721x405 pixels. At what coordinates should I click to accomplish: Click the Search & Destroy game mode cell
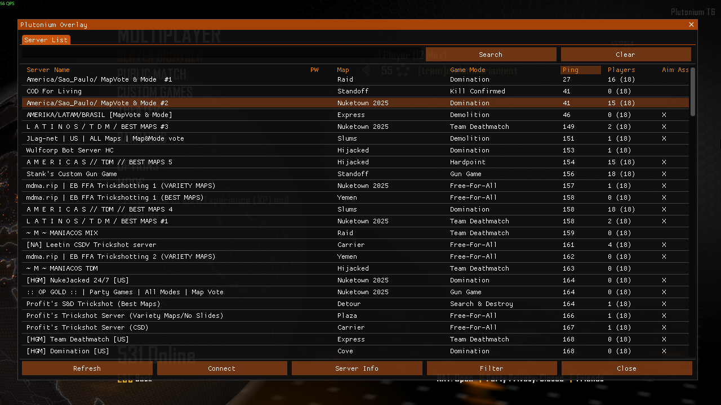(482, 304)
